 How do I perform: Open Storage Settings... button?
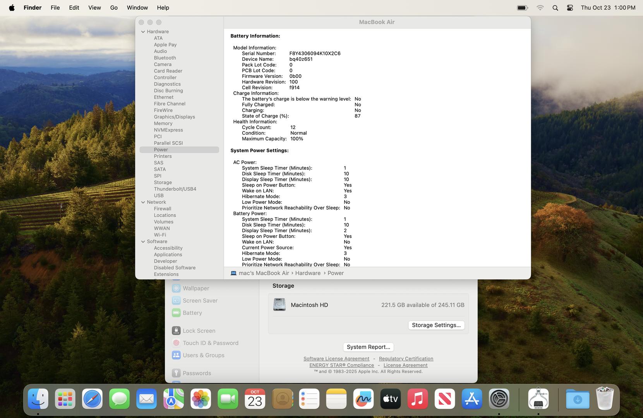pos(436,325)
